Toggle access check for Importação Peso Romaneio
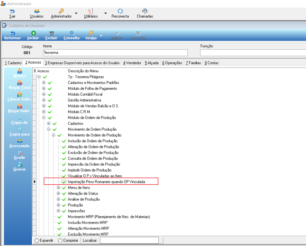The width and height of the screenshot is (306, 246). [x=64, y=182]
